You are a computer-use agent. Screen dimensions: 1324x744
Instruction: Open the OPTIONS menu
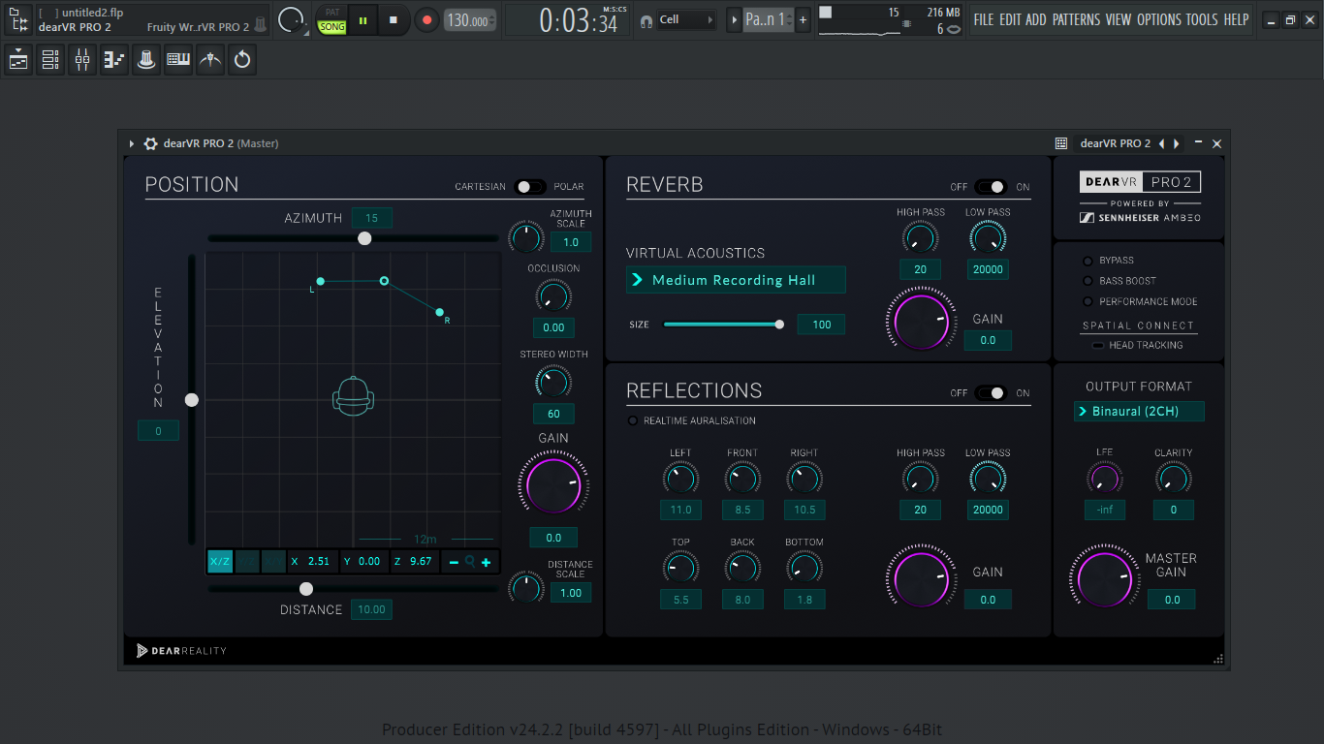(x=1158, y=19)
